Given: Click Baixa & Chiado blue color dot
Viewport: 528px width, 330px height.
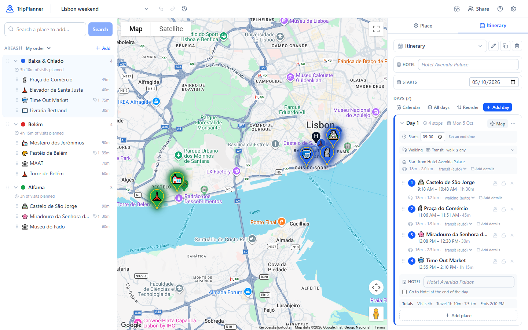Looking at the screenshot, I should (x=23, y=61).
